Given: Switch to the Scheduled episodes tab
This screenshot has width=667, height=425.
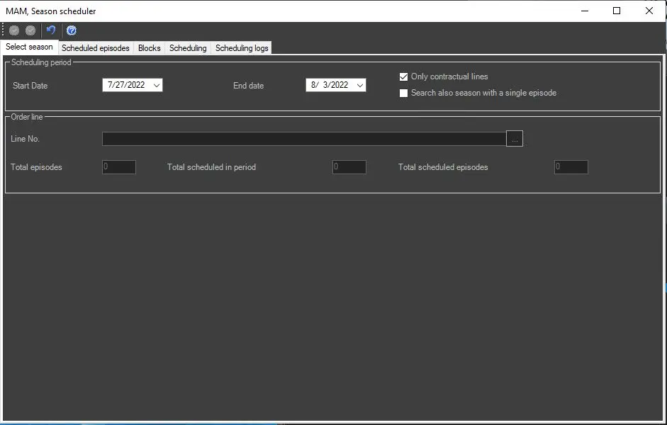Looking at the screenshot, I should pyautogui.click(x=96, y=48).
